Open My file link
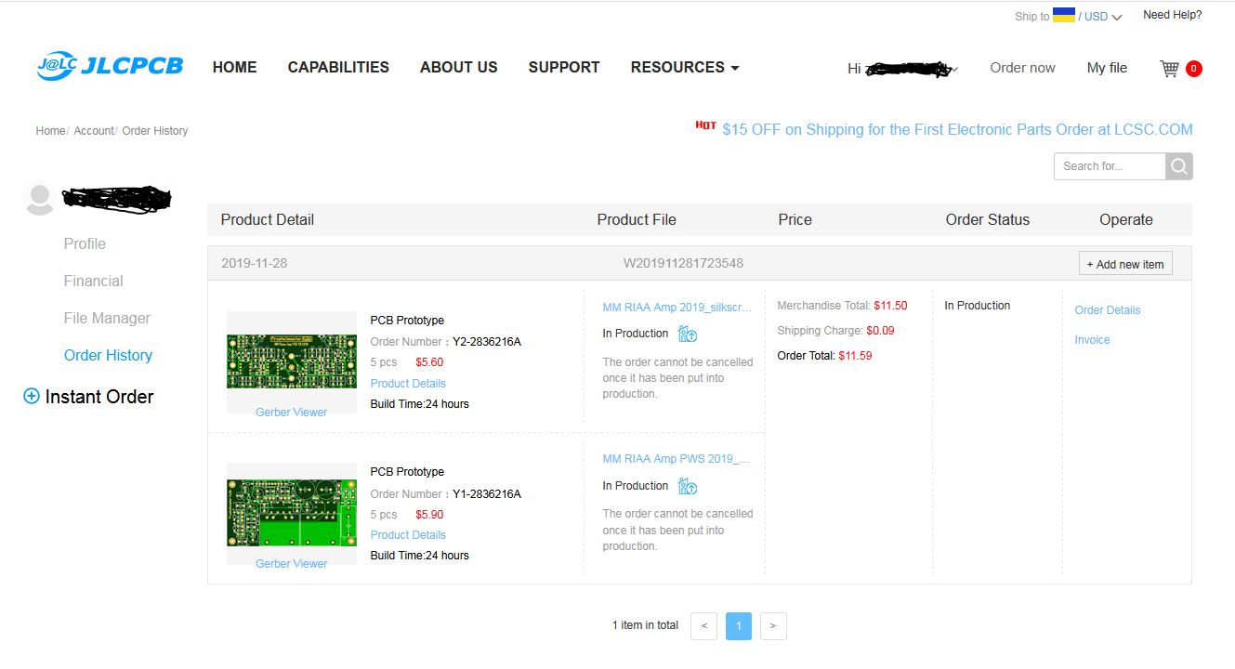1235x669 pixels. click(x=1107, y=68)
